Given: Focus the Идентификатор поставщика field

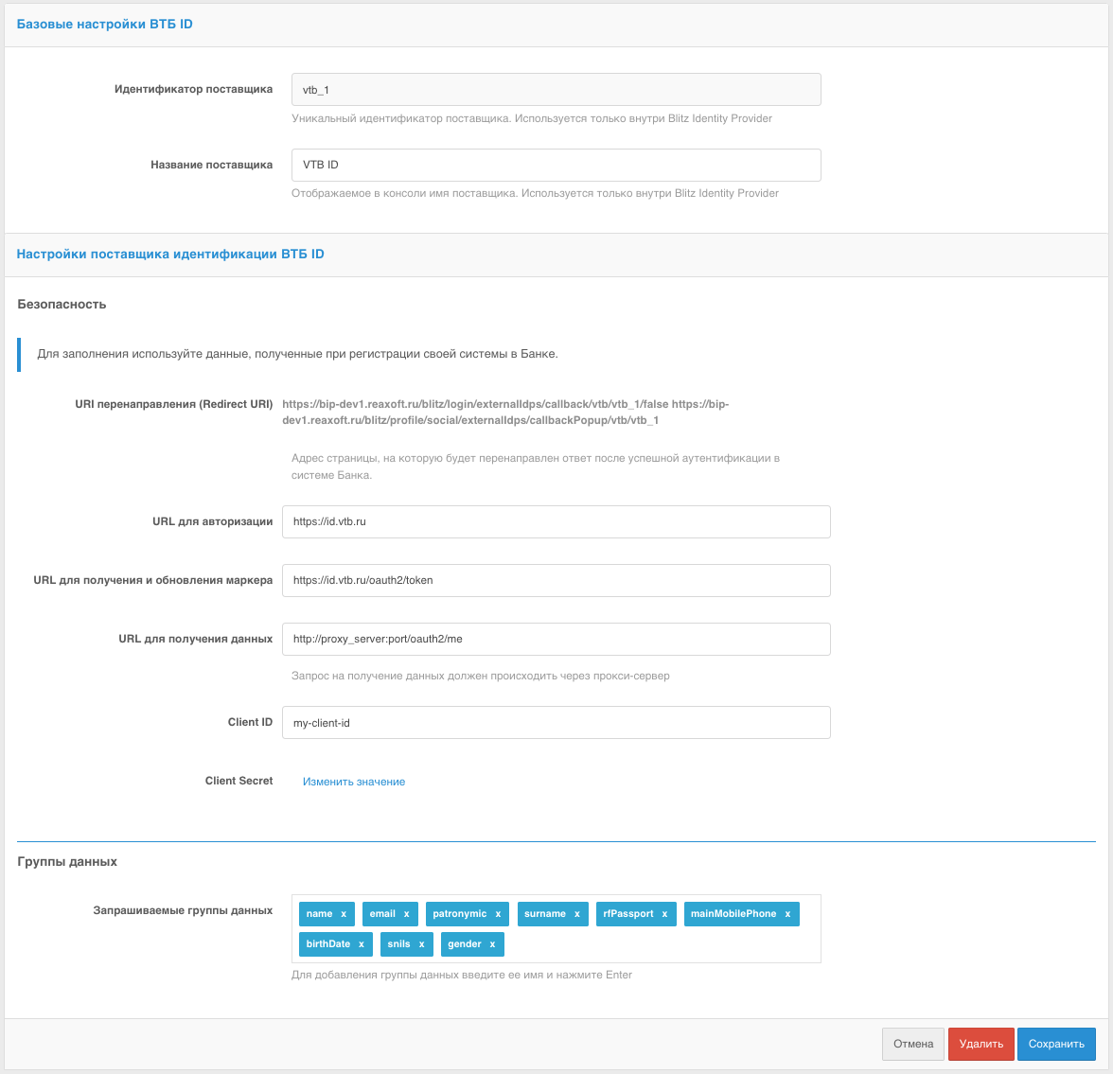Looking at the screenshot, I should tap(556, 90).
